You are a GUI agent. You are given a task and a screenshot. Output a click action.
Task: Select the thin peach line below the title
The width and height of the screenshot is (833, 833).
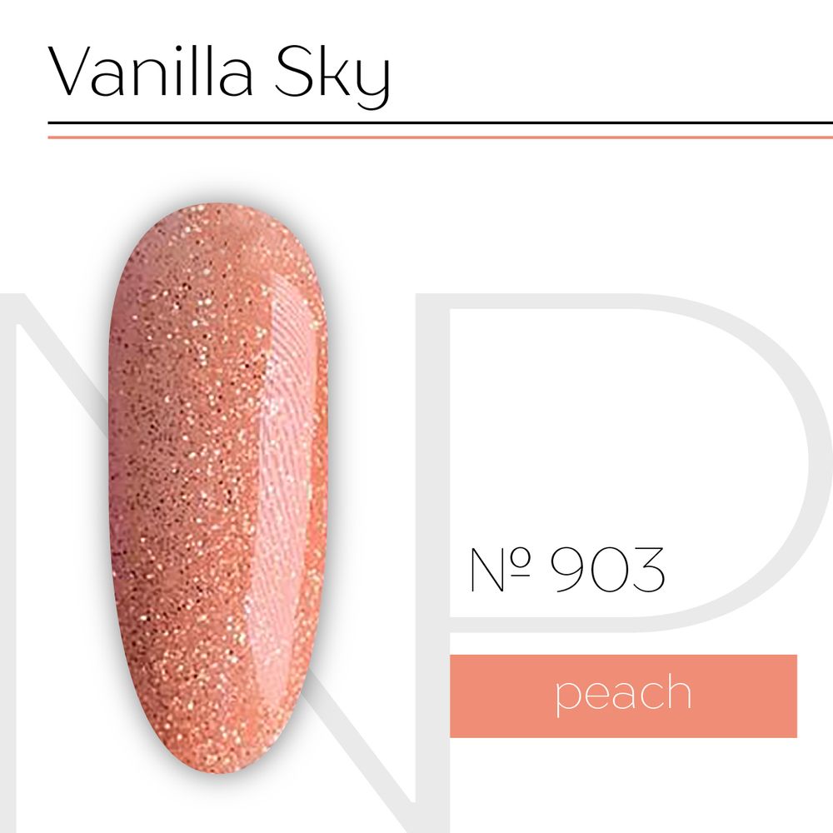[x=441, y=137]
